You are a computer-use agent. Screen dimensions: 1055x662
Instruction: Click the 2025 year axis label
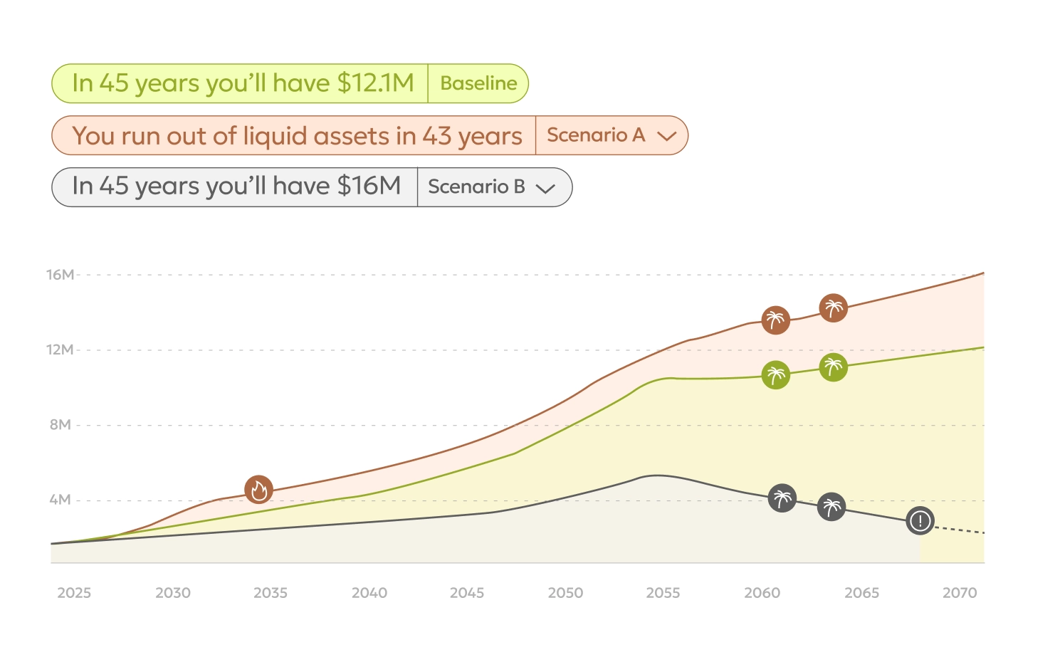point(74,593)
